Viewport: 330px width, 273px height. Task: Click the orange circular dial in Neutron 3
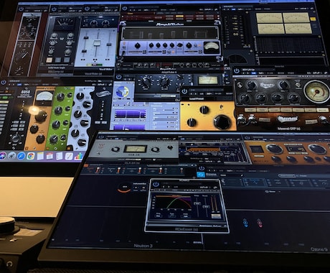(124, 188)
